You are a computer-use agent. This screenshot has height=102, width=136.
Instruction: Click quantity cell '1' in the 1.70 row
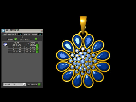27,45
